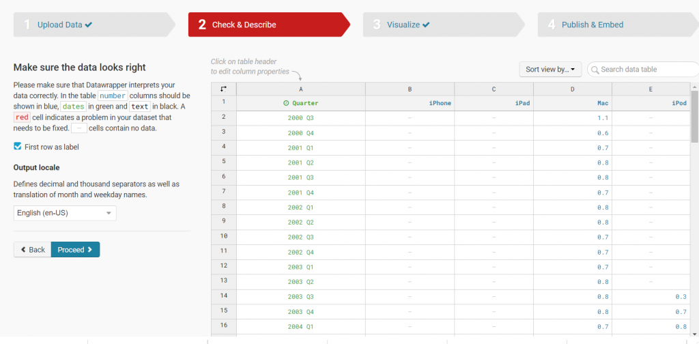Click row number 10 header
699x344 pixels.
point(224,238)
